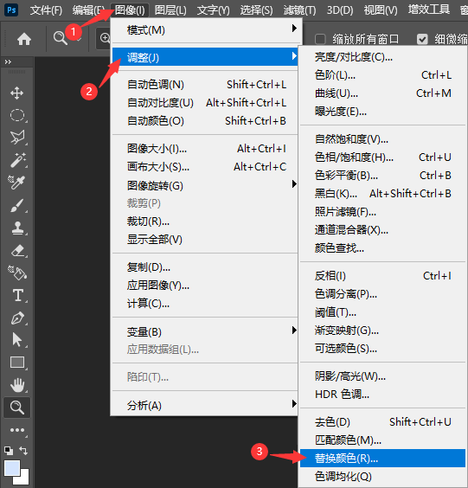Expand the 分析(A) submenu
This screenshot has height=488, width=468.
205,405
